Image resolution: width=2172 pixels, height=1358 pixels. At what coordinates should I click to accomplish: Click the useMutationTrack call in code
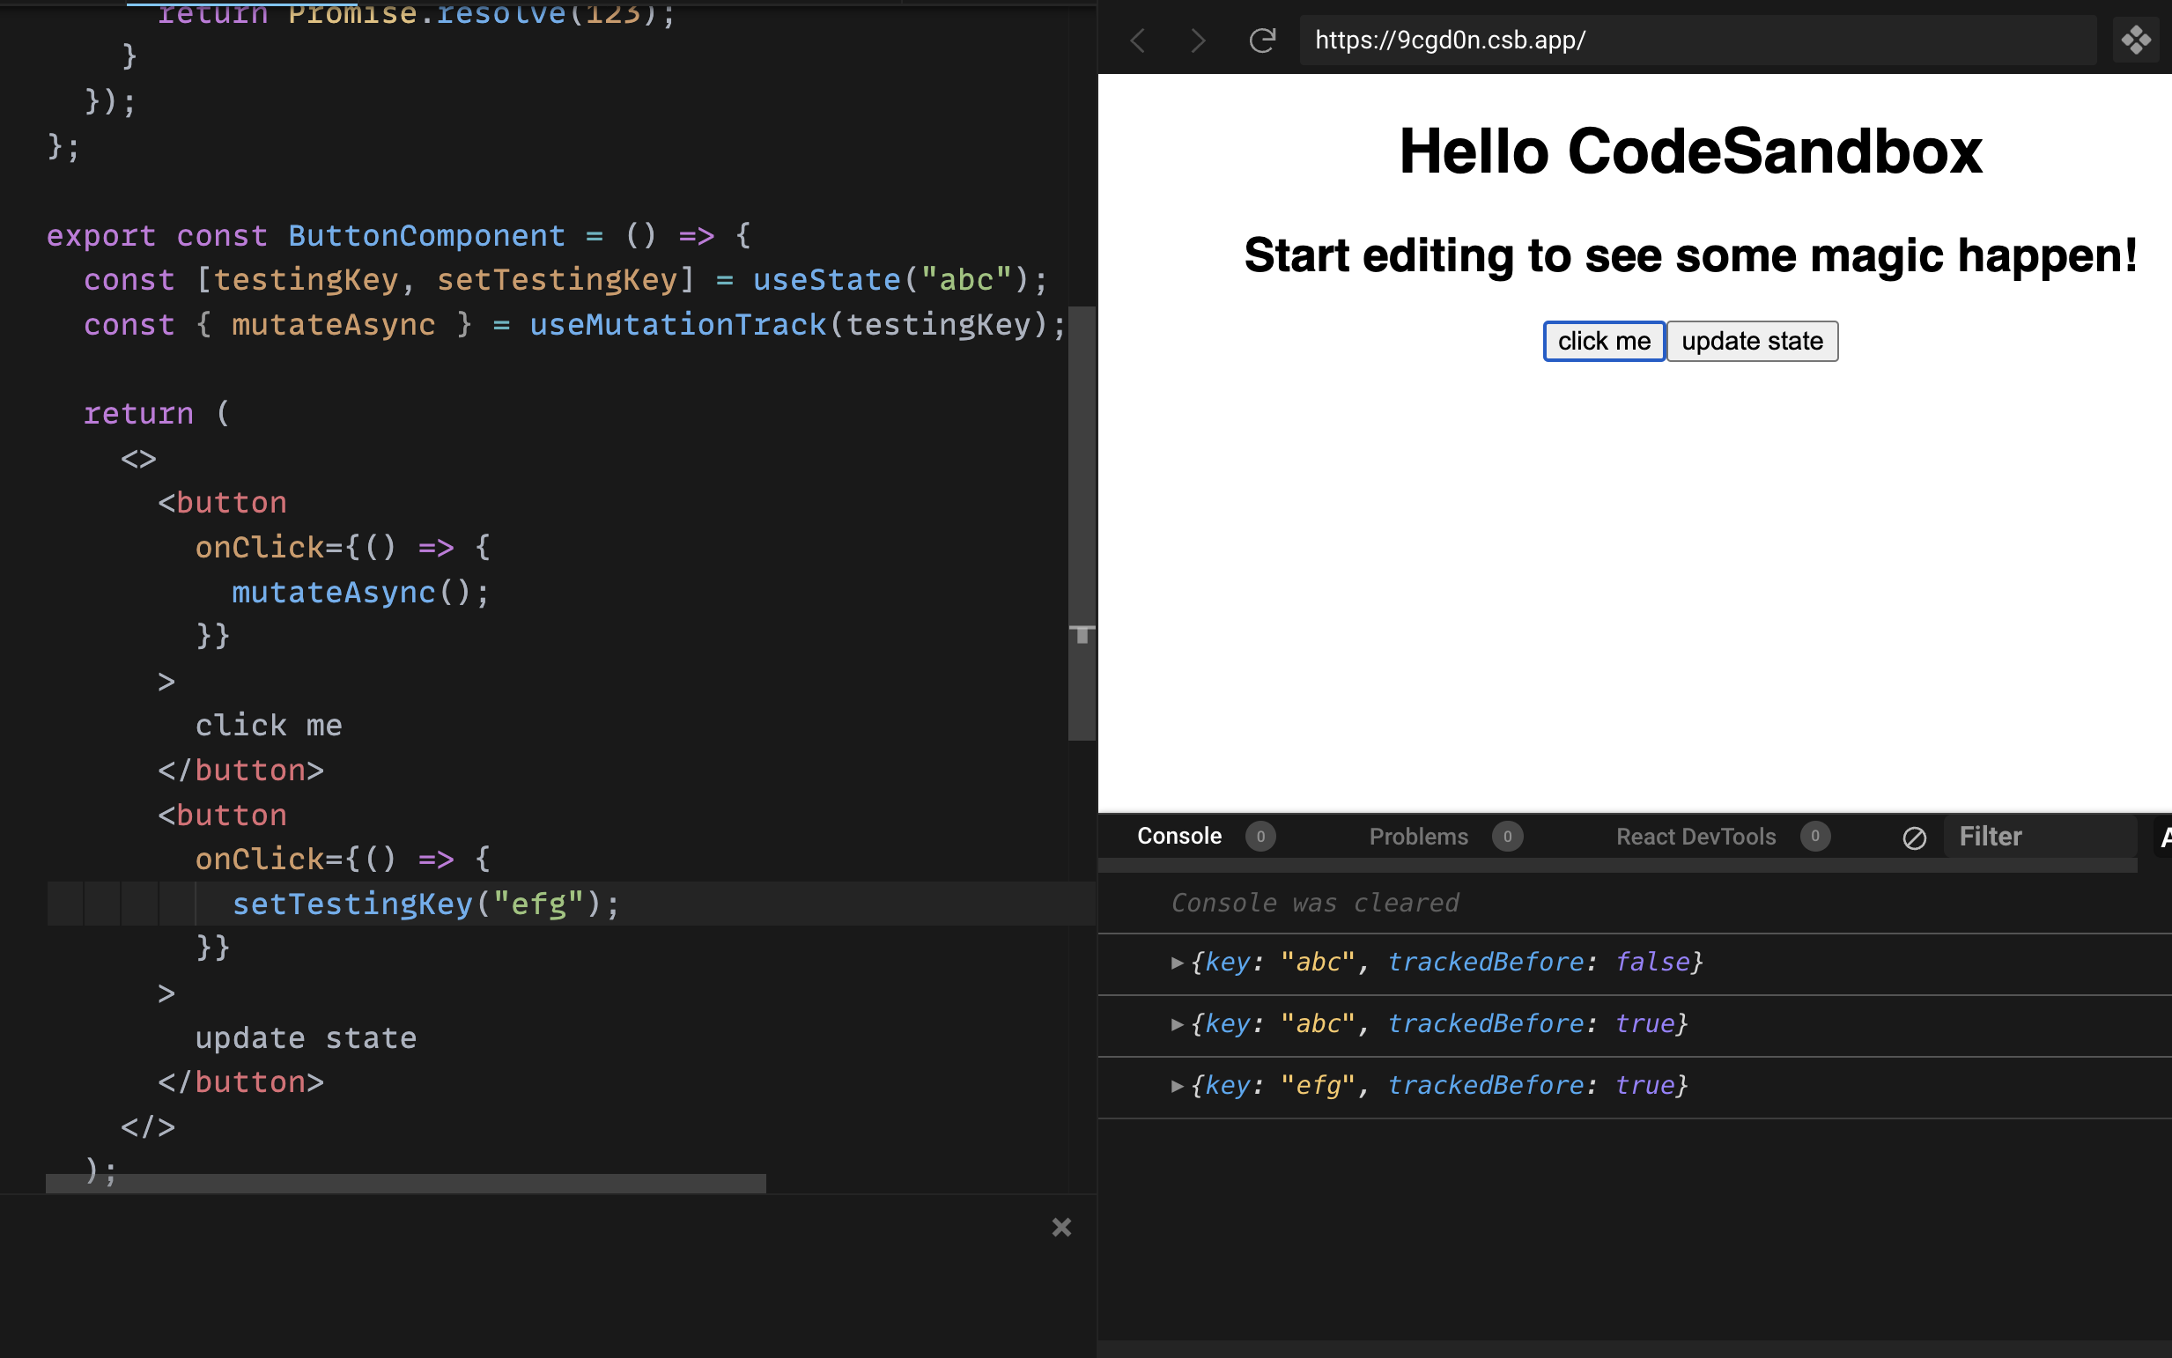pyautogui.click(x=677, y=325)
